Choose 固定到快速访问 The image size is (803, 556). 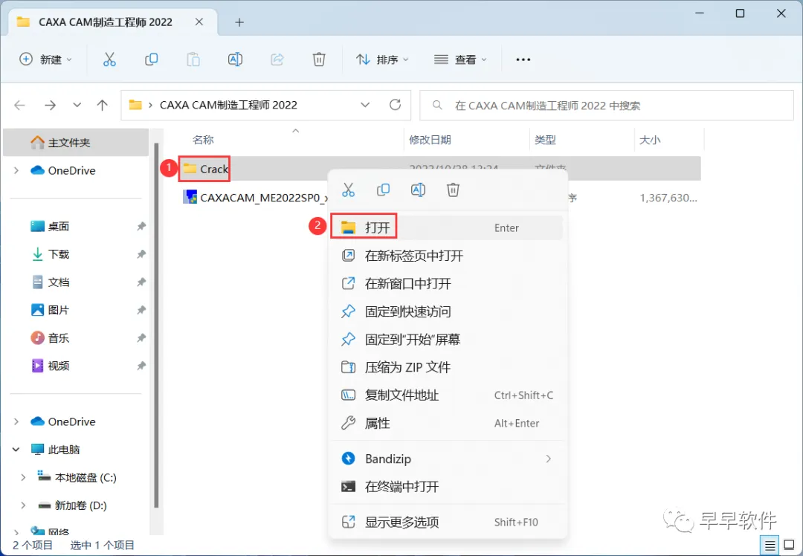point(447,311)
